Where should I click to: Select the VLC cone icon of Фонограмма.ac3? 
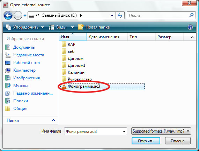point(64,86)
